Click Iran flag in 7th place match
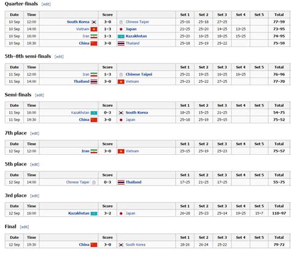This screenshot has width=291, height=253. (94, 151)
